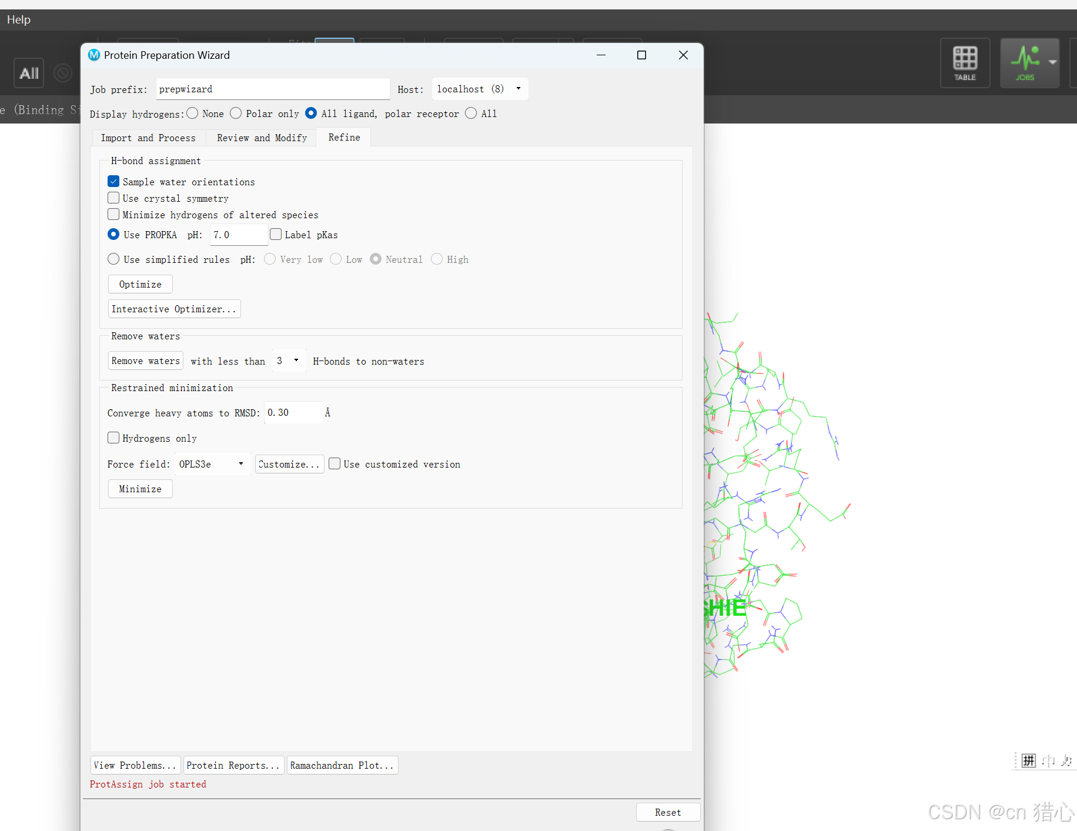The height and width of the screenshot is (831, 1077).
Task: Select Use PROPKA radio button
Action: (x=113, y=234)
